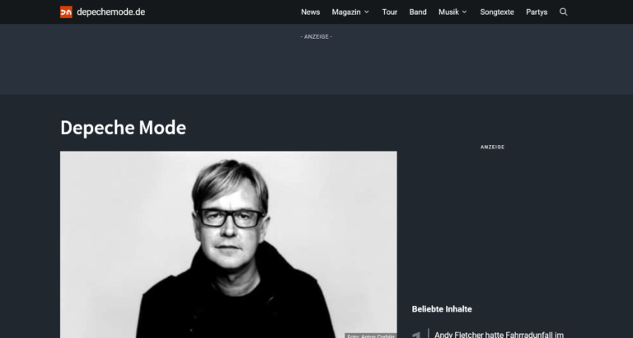Click the top ANZEIGE banner area

coord(316,59)
